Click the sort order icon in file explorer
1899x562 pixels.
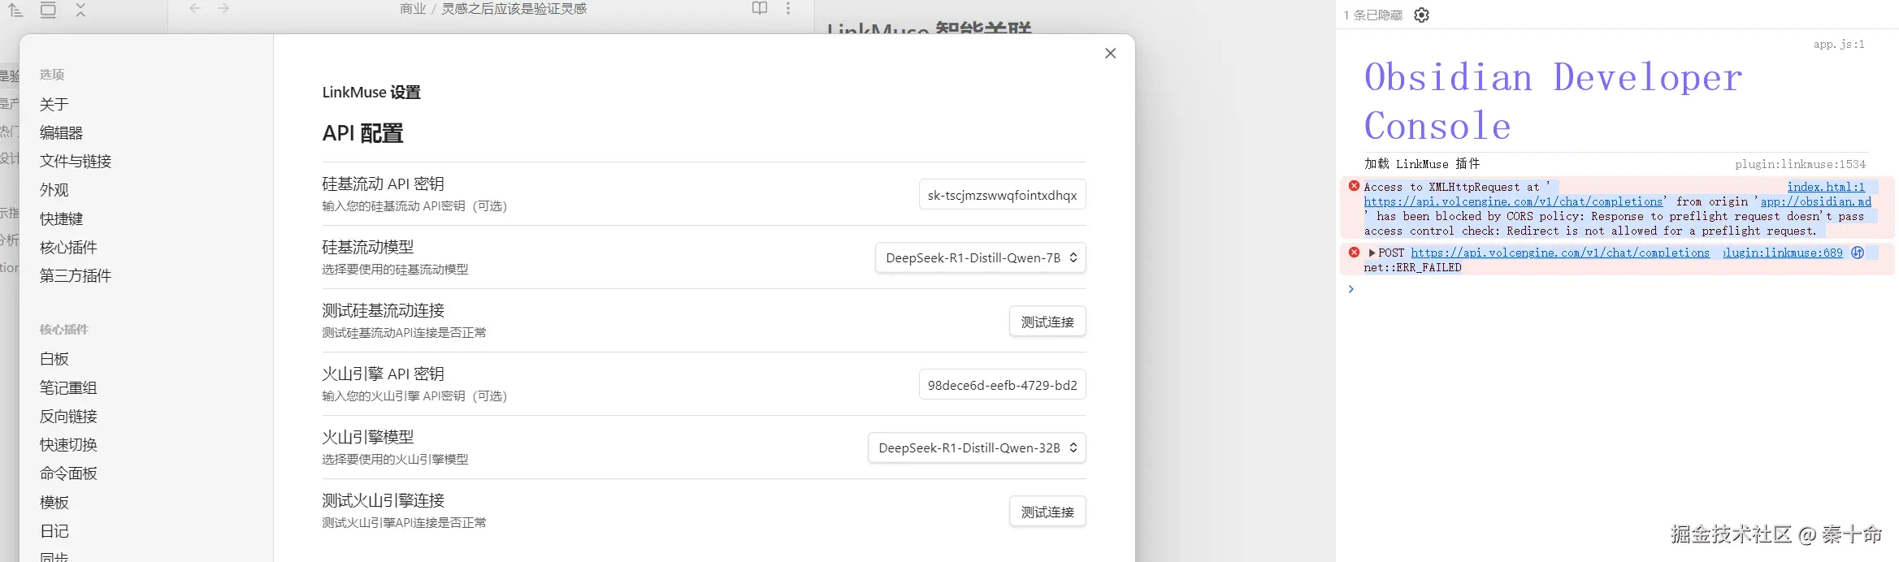point(15,10)
